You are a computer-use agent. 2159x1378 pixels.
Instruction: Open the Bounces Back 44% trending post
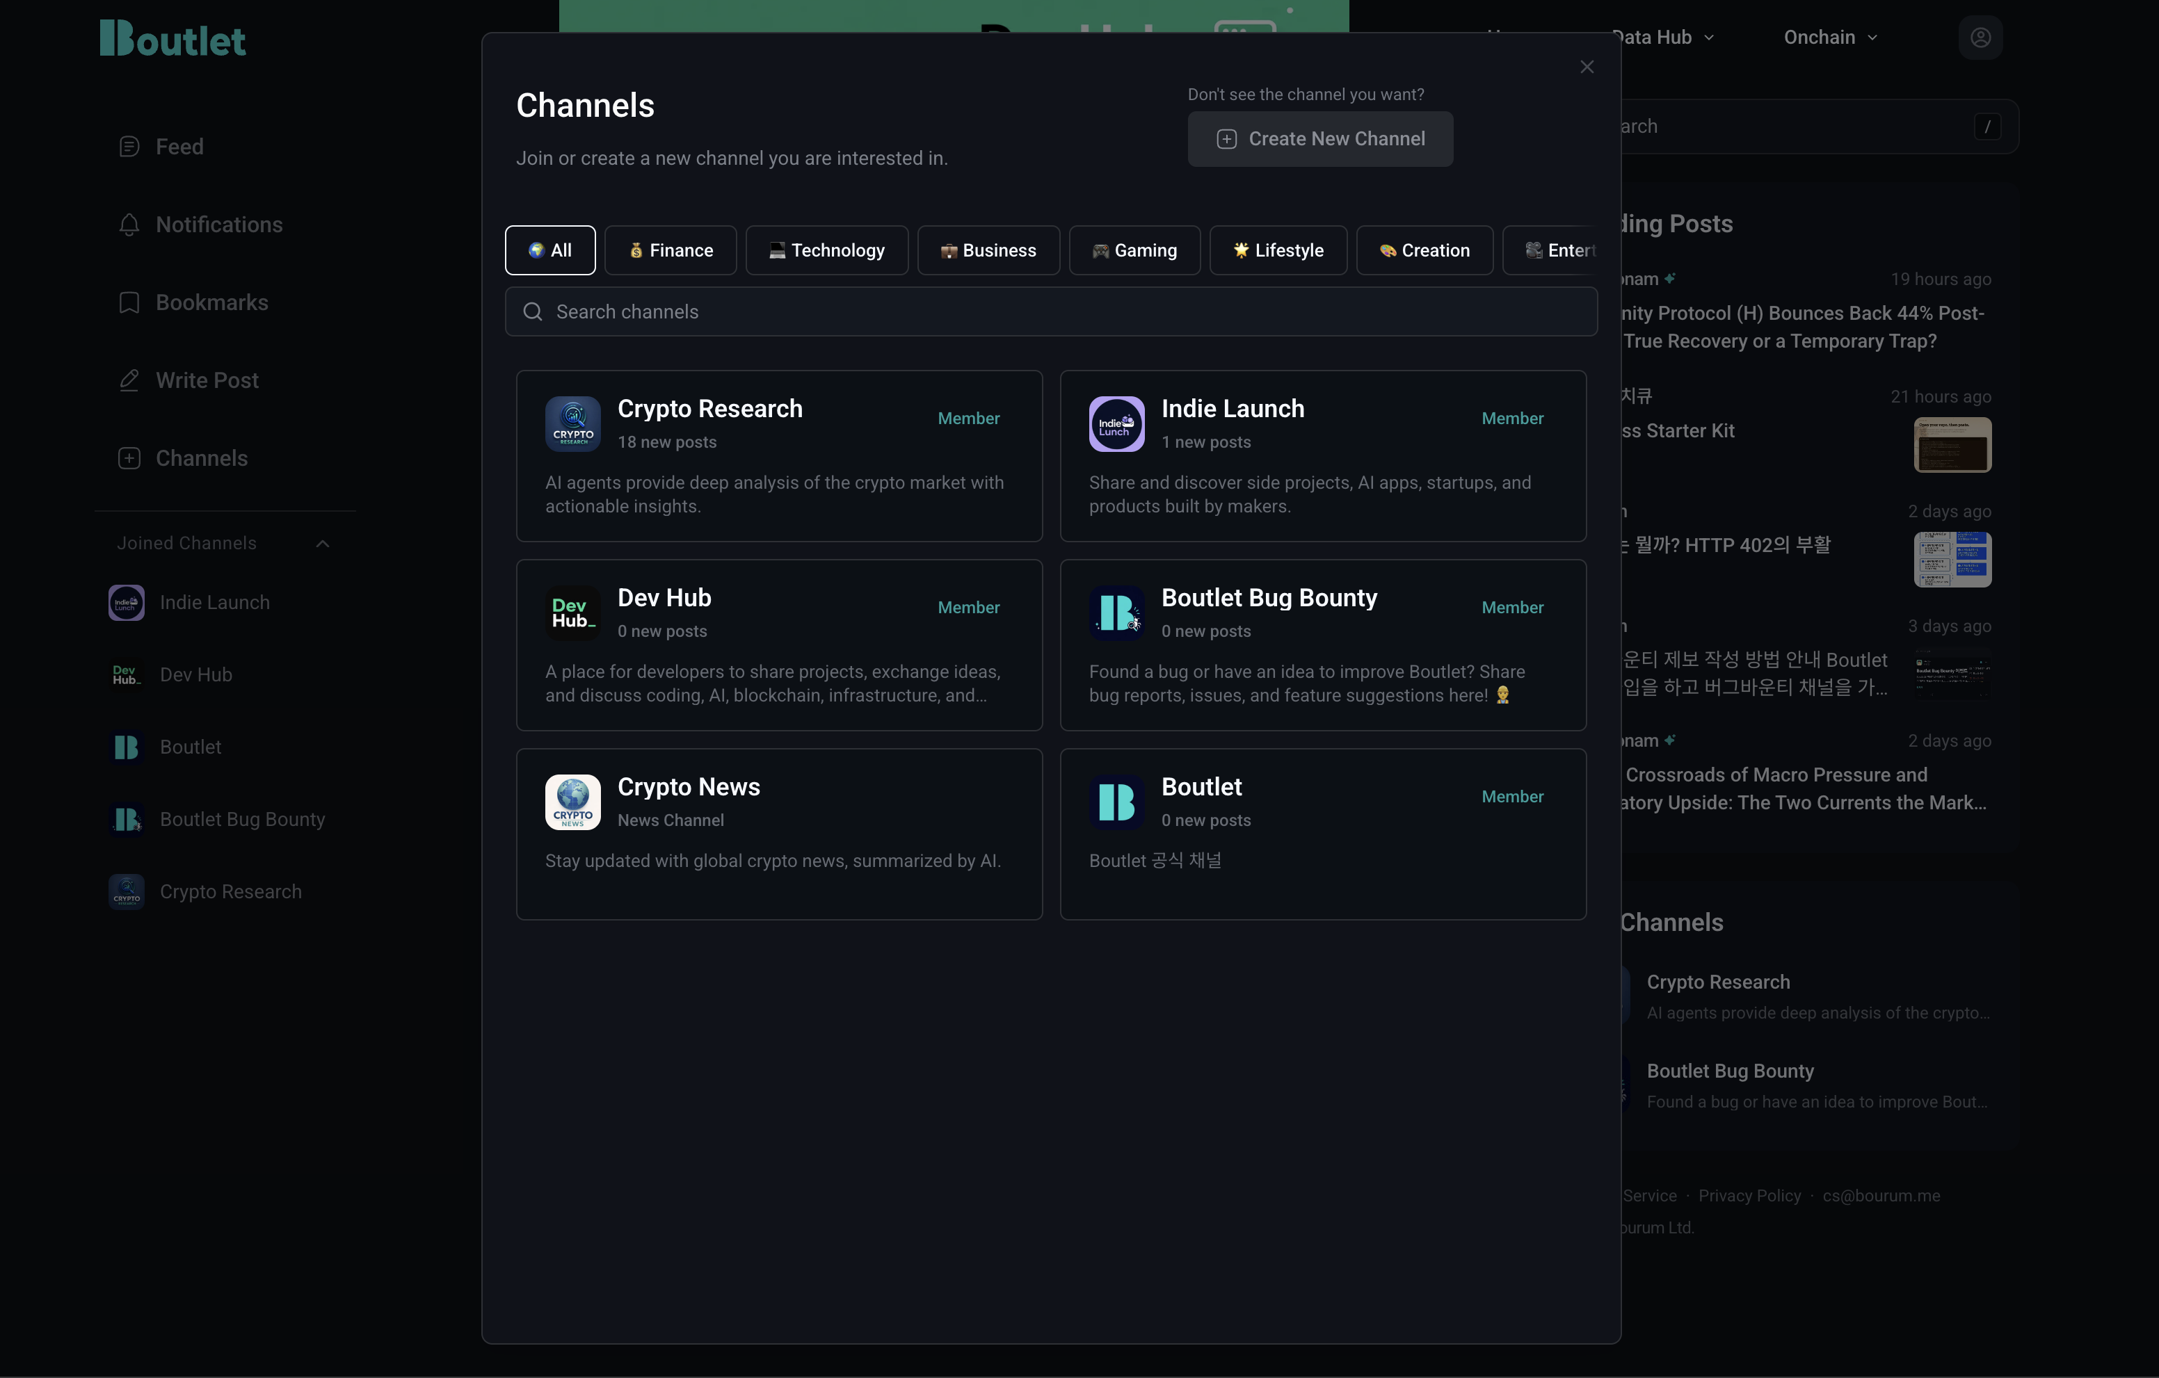[x=1802, y=328]
